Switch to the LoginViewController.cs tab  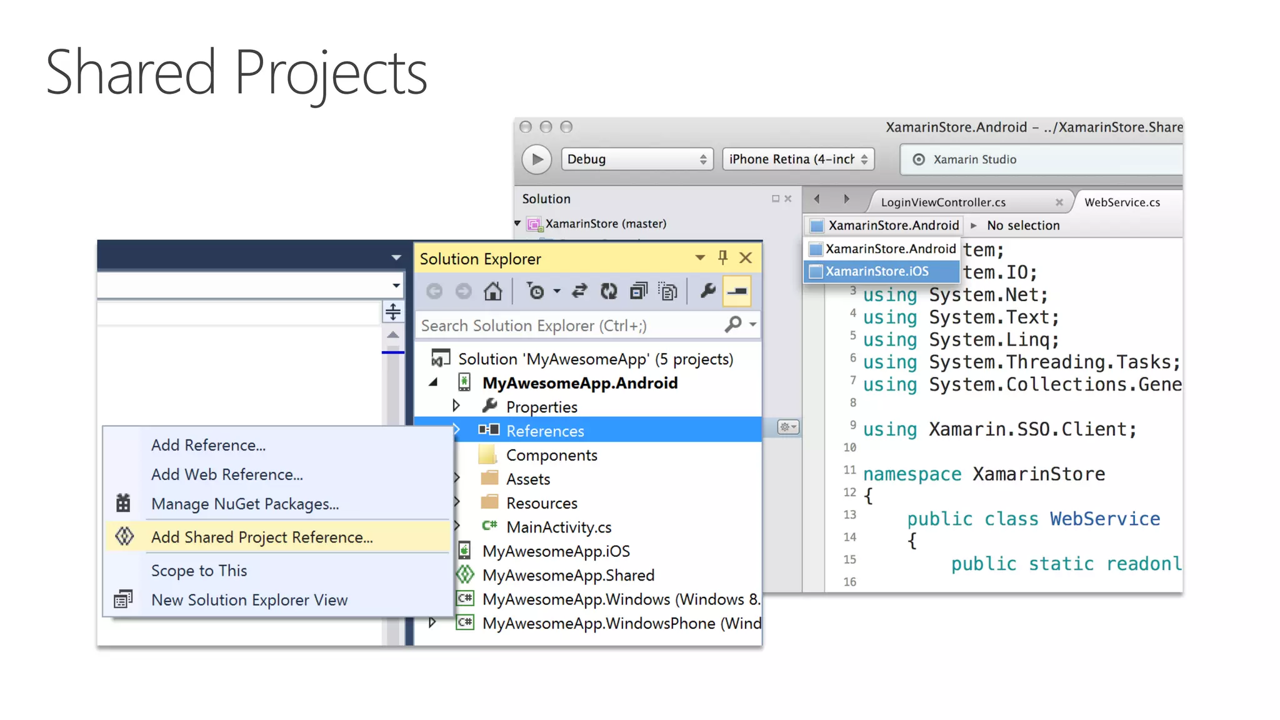click(x=942, y=202)
